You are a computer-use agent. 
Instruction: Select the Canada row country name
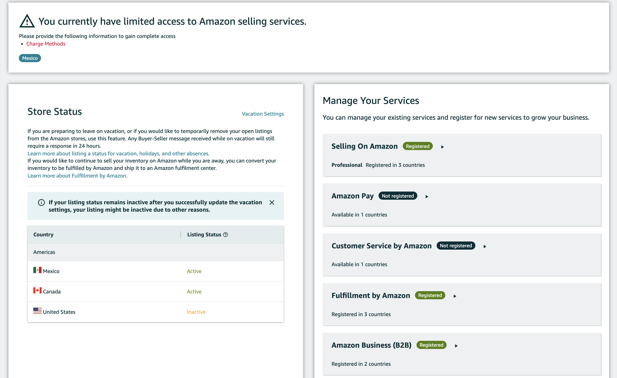point(52,291)
